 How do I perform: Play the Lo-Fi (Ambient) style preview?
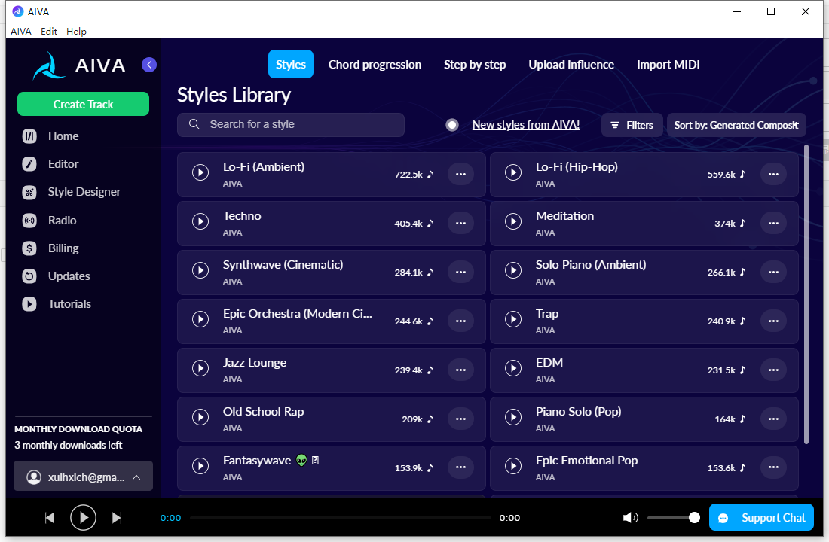coord(200,173)
